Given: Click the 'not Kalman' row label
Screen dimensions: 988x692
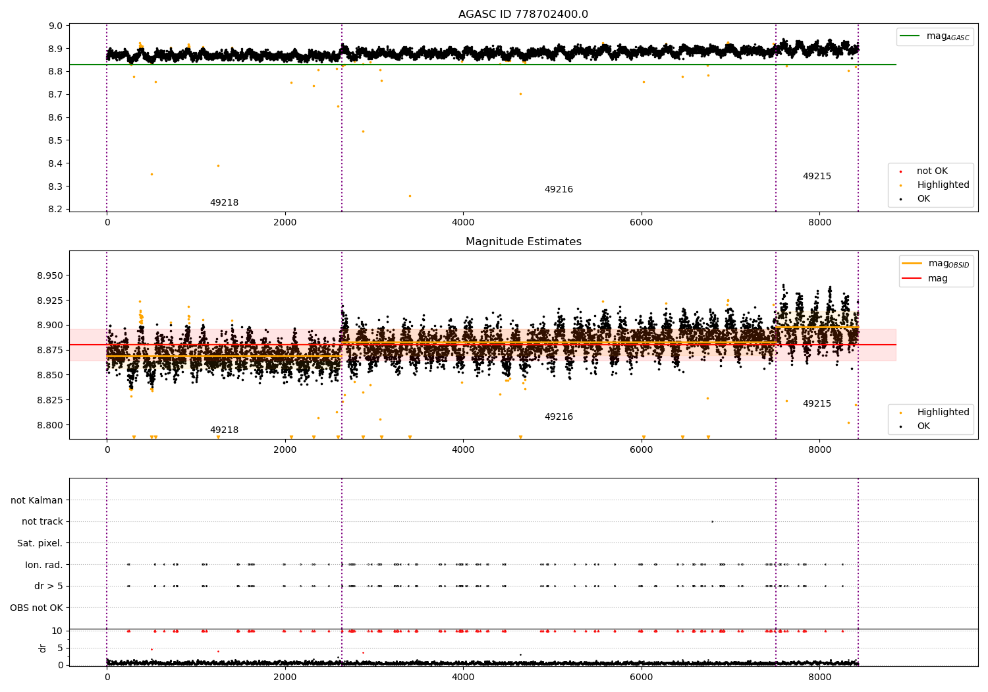Looking at the screenshot, I should [37, 501].
